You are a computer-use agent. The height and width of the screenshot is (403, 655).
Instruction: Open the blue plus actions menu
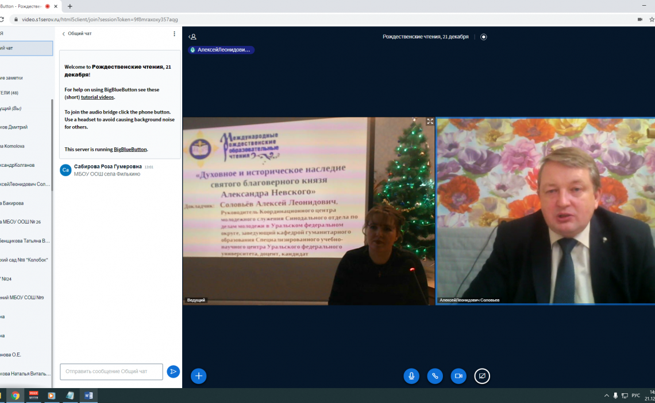tap(199, 376)
